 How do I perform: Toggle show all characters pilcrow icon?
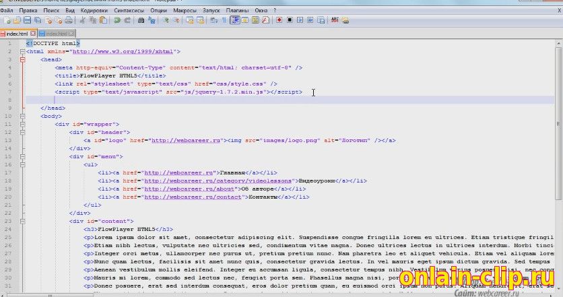pos(224,20)
